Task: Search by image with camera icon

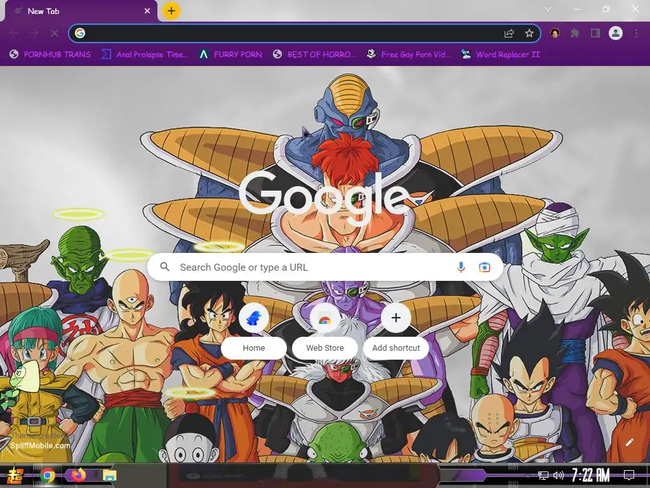Action: click(484, 268)
